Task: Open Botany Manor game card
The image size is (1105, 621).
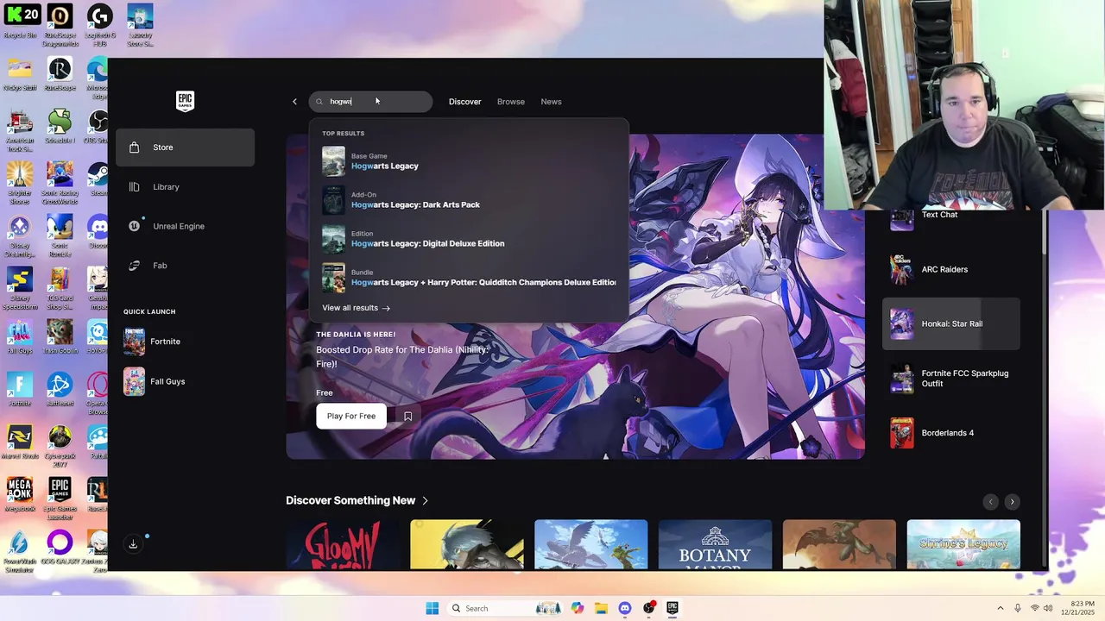Action: pyautogui.click(x=715, y=544)
